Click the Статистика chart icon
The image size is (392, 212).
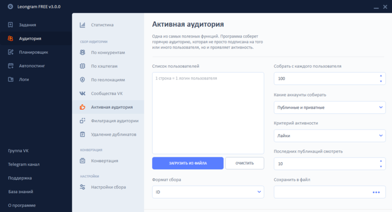tap(82, 25)
